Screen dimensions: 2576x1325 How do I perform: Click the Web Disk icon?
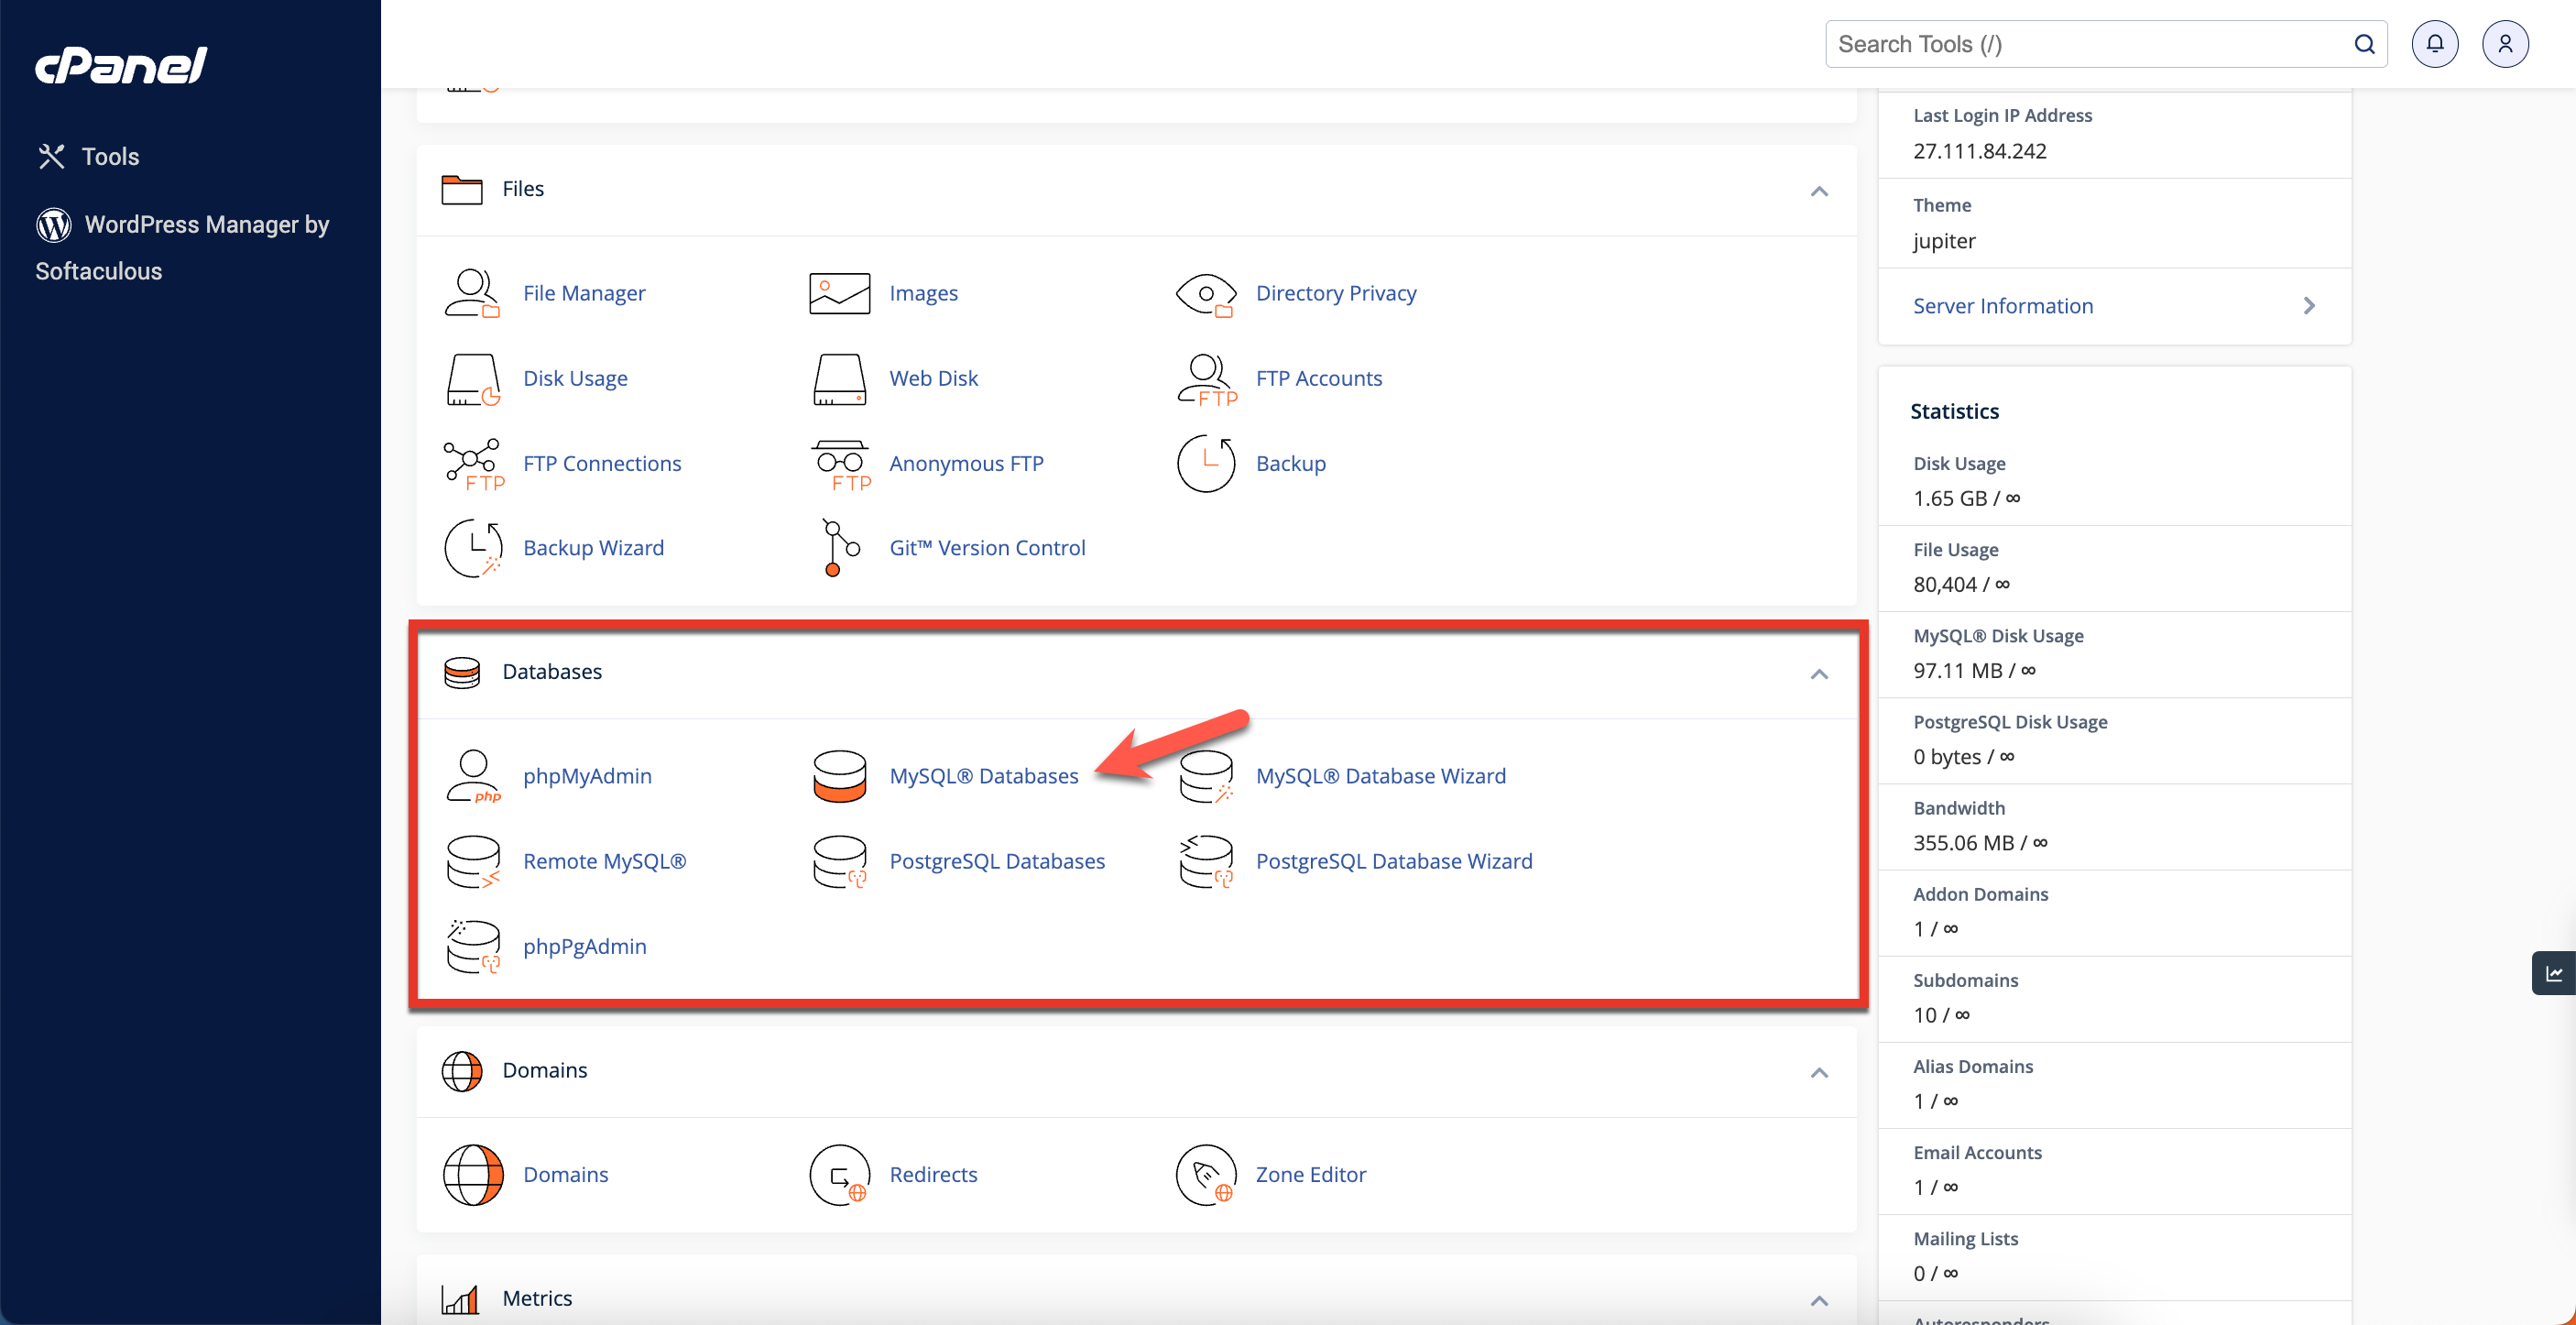(x=839, y=379)
